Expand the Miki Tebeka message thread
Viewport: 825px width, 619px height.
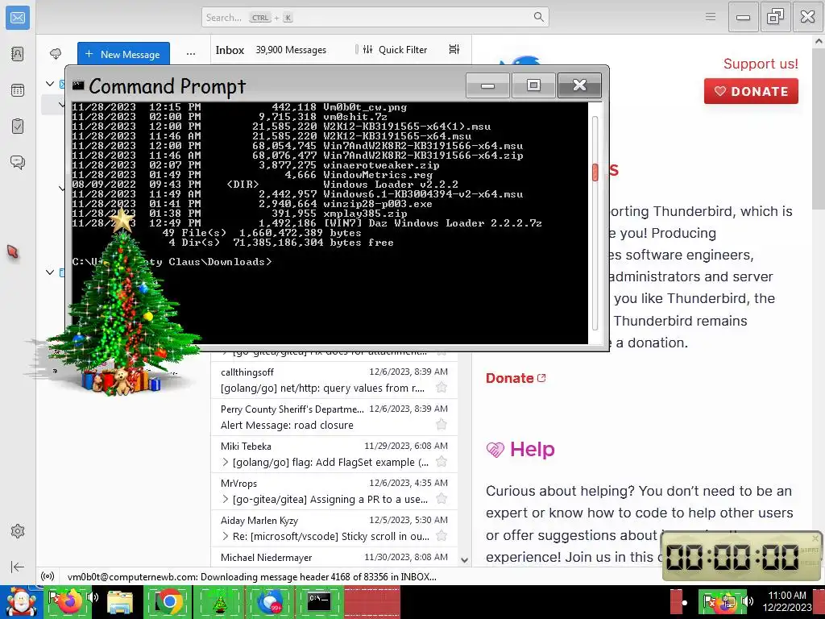pos(226,462)
